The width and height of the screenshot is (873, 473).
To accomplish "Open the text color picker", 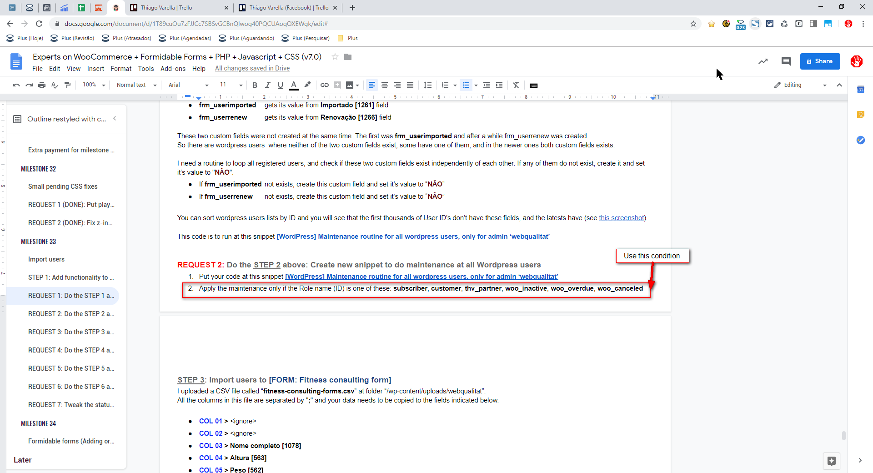I will 294,85.
